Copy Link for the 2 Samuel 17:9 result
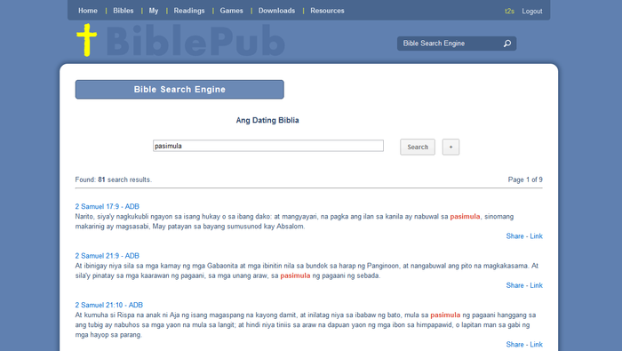622x351 pixels. point(537,236)
